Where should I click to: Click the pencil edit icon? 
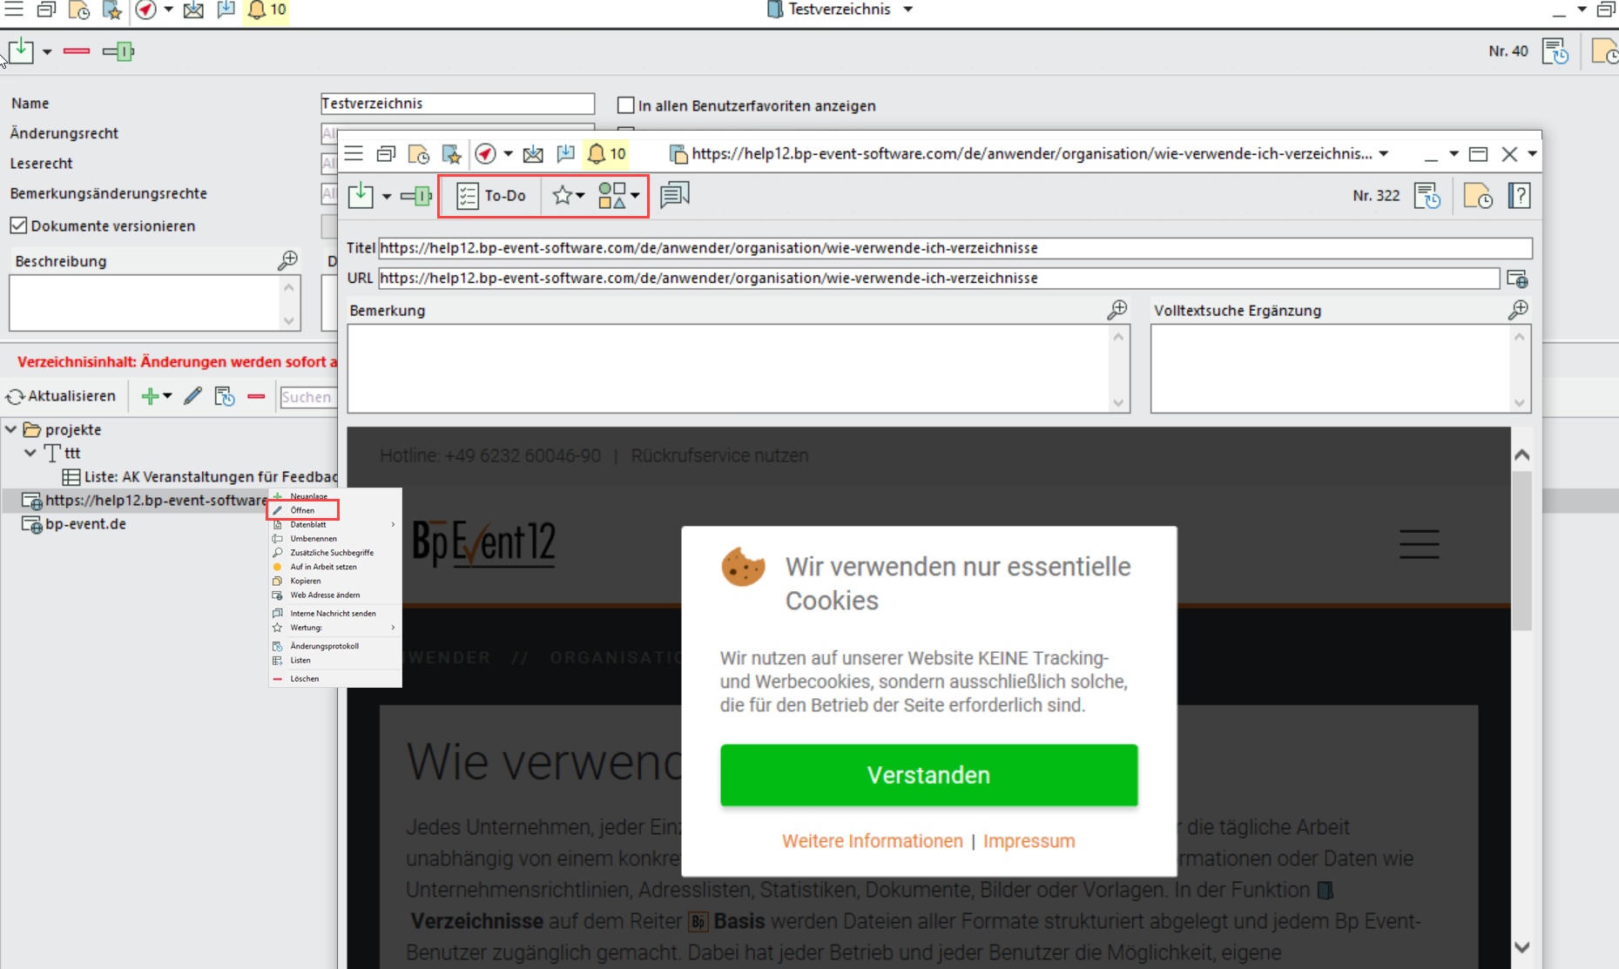(192, 396)
